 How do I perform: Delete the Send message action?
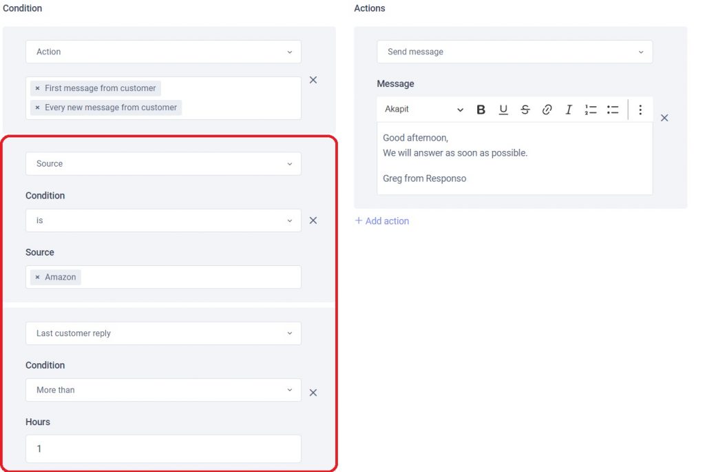[x=664, y=118]
